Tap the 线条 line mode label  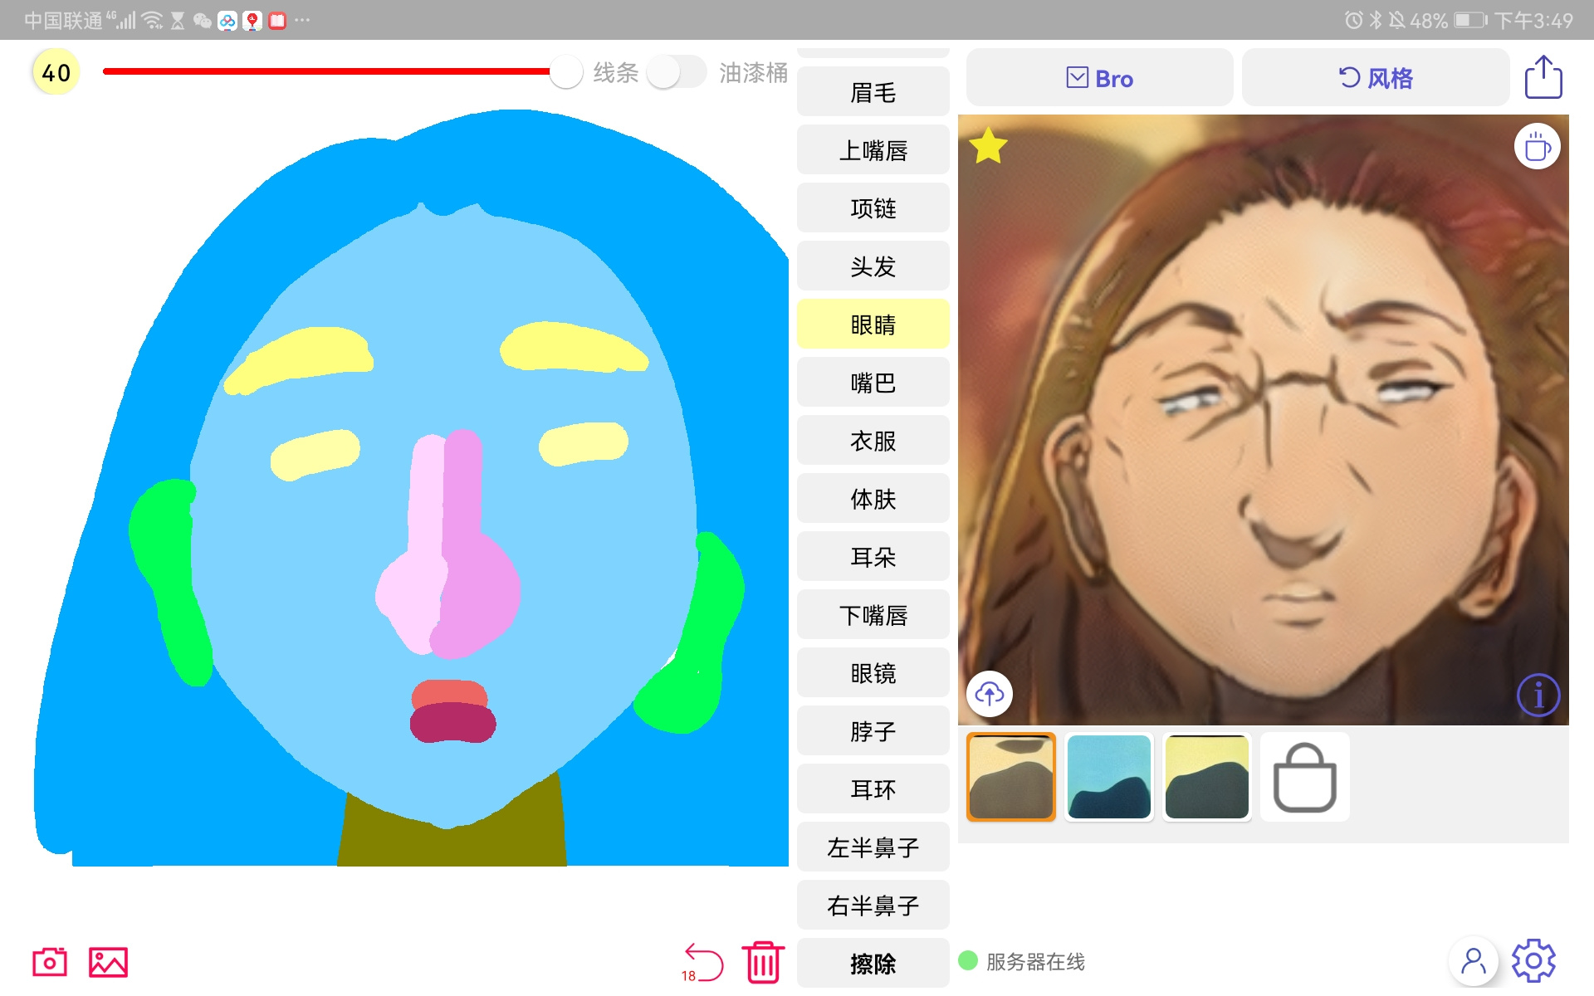(616, 73)
